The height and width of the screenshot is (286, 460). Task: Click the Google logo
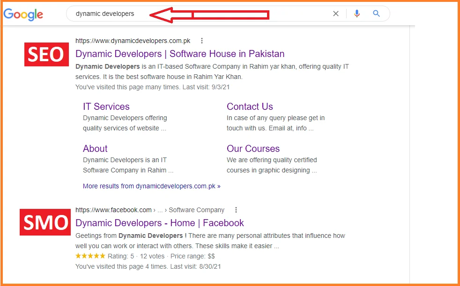[23, 14]
